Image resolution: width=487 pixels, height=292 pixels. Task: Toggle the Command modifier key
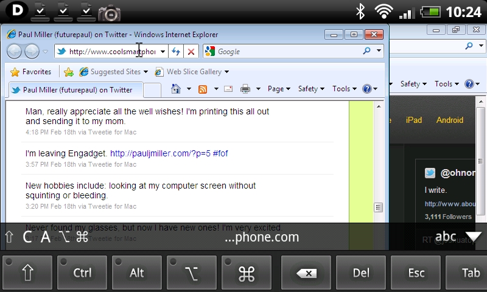click(x=247, y=273)
